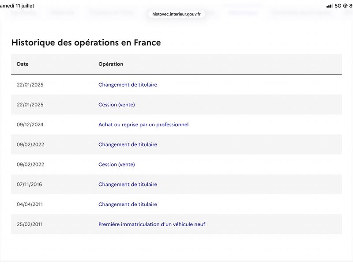This screenshot has width=353, height=265.
Task: Open 'Changement de titulaire' dated 07/11/2016
Action: pyautogui.click(x=128, y=184)
